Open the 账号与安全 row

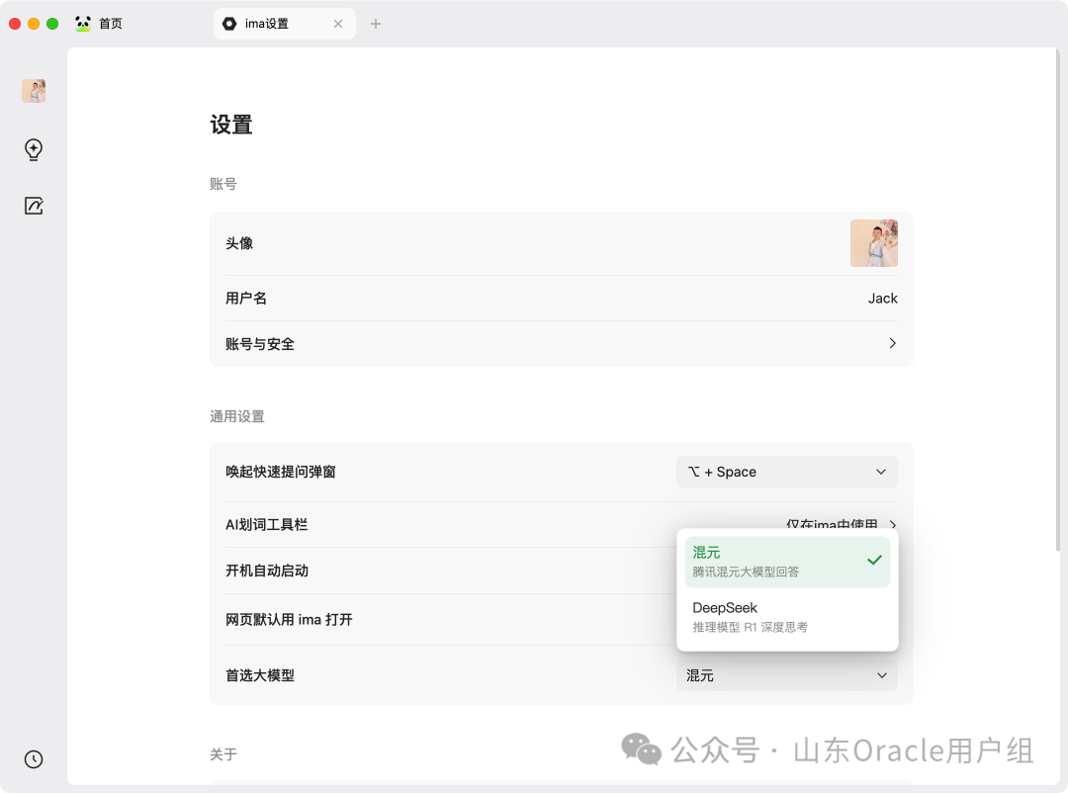pos(562,344)
